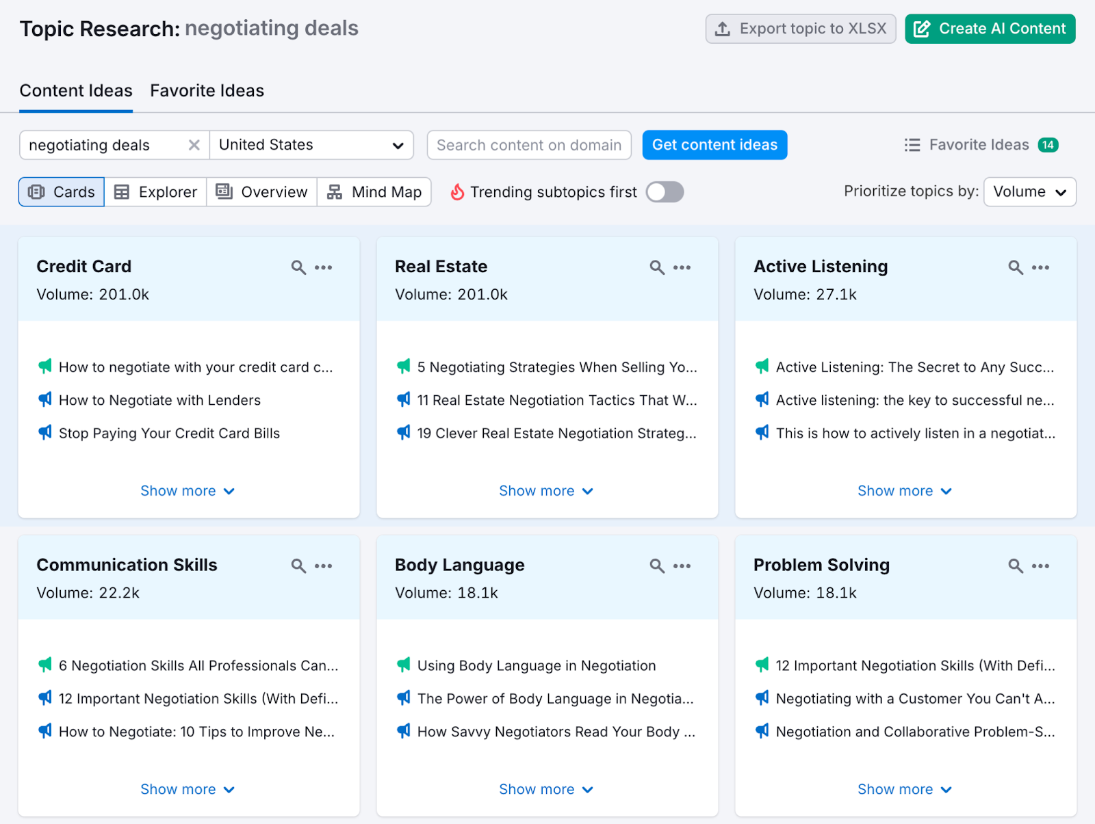The height and width of the screenshot is (824, 1095).
Task: Open the Favorite Ideas list with 14 badge
Action: [x=980, y=145]
